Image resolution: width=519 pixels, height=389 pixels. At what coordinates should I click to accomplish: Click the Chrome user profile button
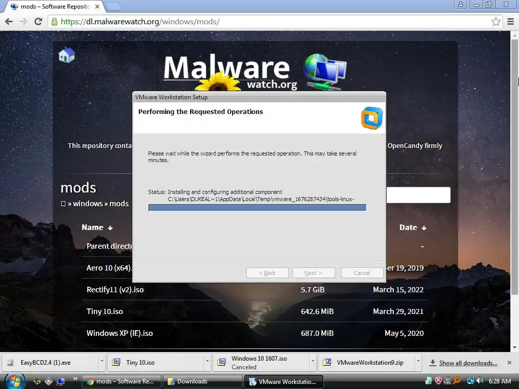460,4
